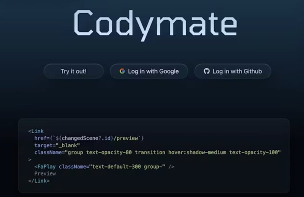Choose "Log in with Github" button

tap(233, 71)
